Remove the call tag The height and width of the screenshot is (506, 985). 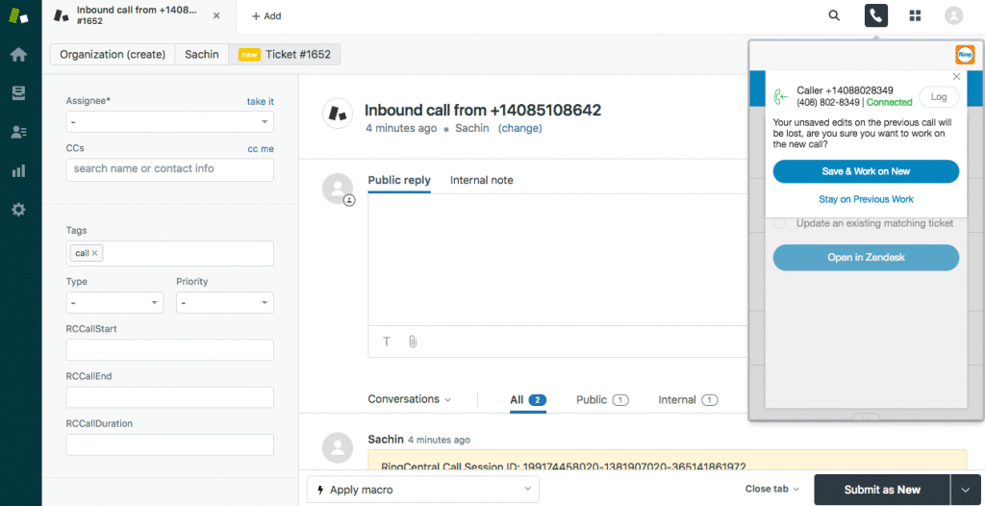tap(94, 253)
